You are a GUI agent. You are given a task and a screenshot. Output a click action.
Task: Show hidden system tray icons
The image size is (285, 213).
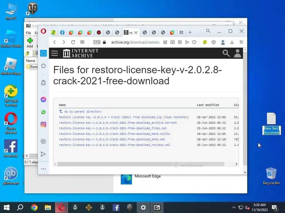point(234,207)
